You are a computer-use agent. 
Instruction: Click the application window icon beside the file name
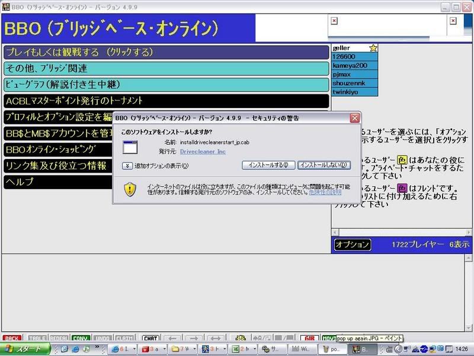130,147
